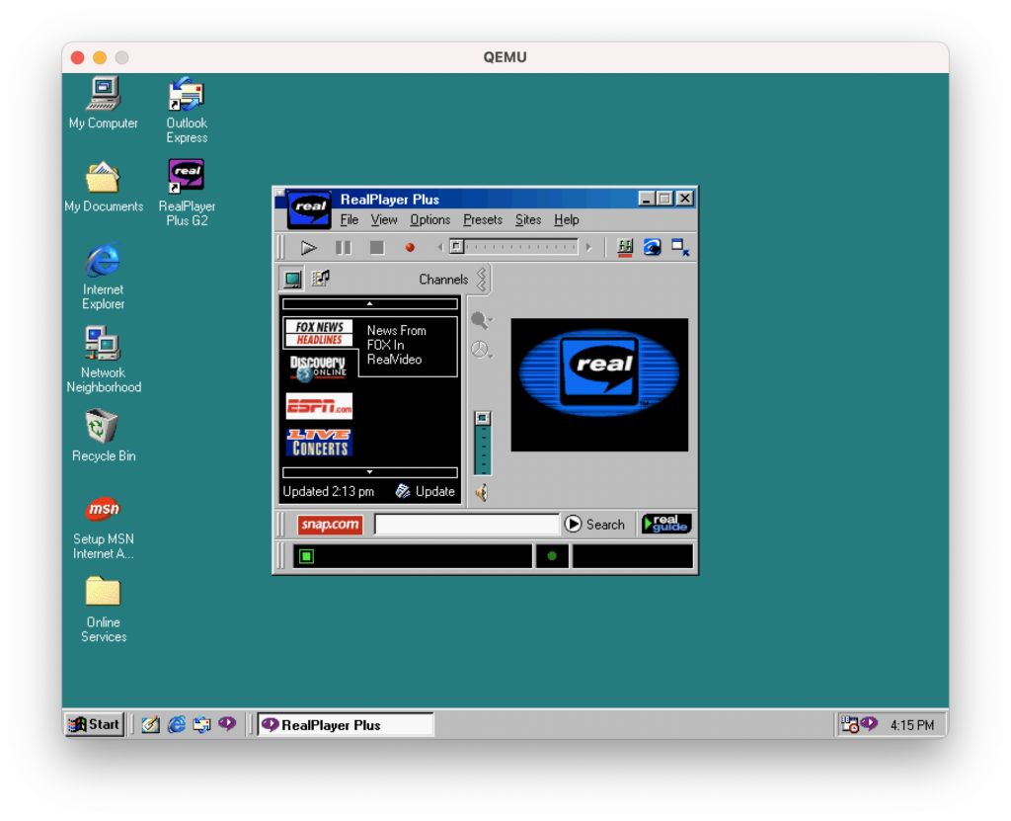The image size is (1011, 821).
Task: Open the Help menu
Action: click(566, 220)
